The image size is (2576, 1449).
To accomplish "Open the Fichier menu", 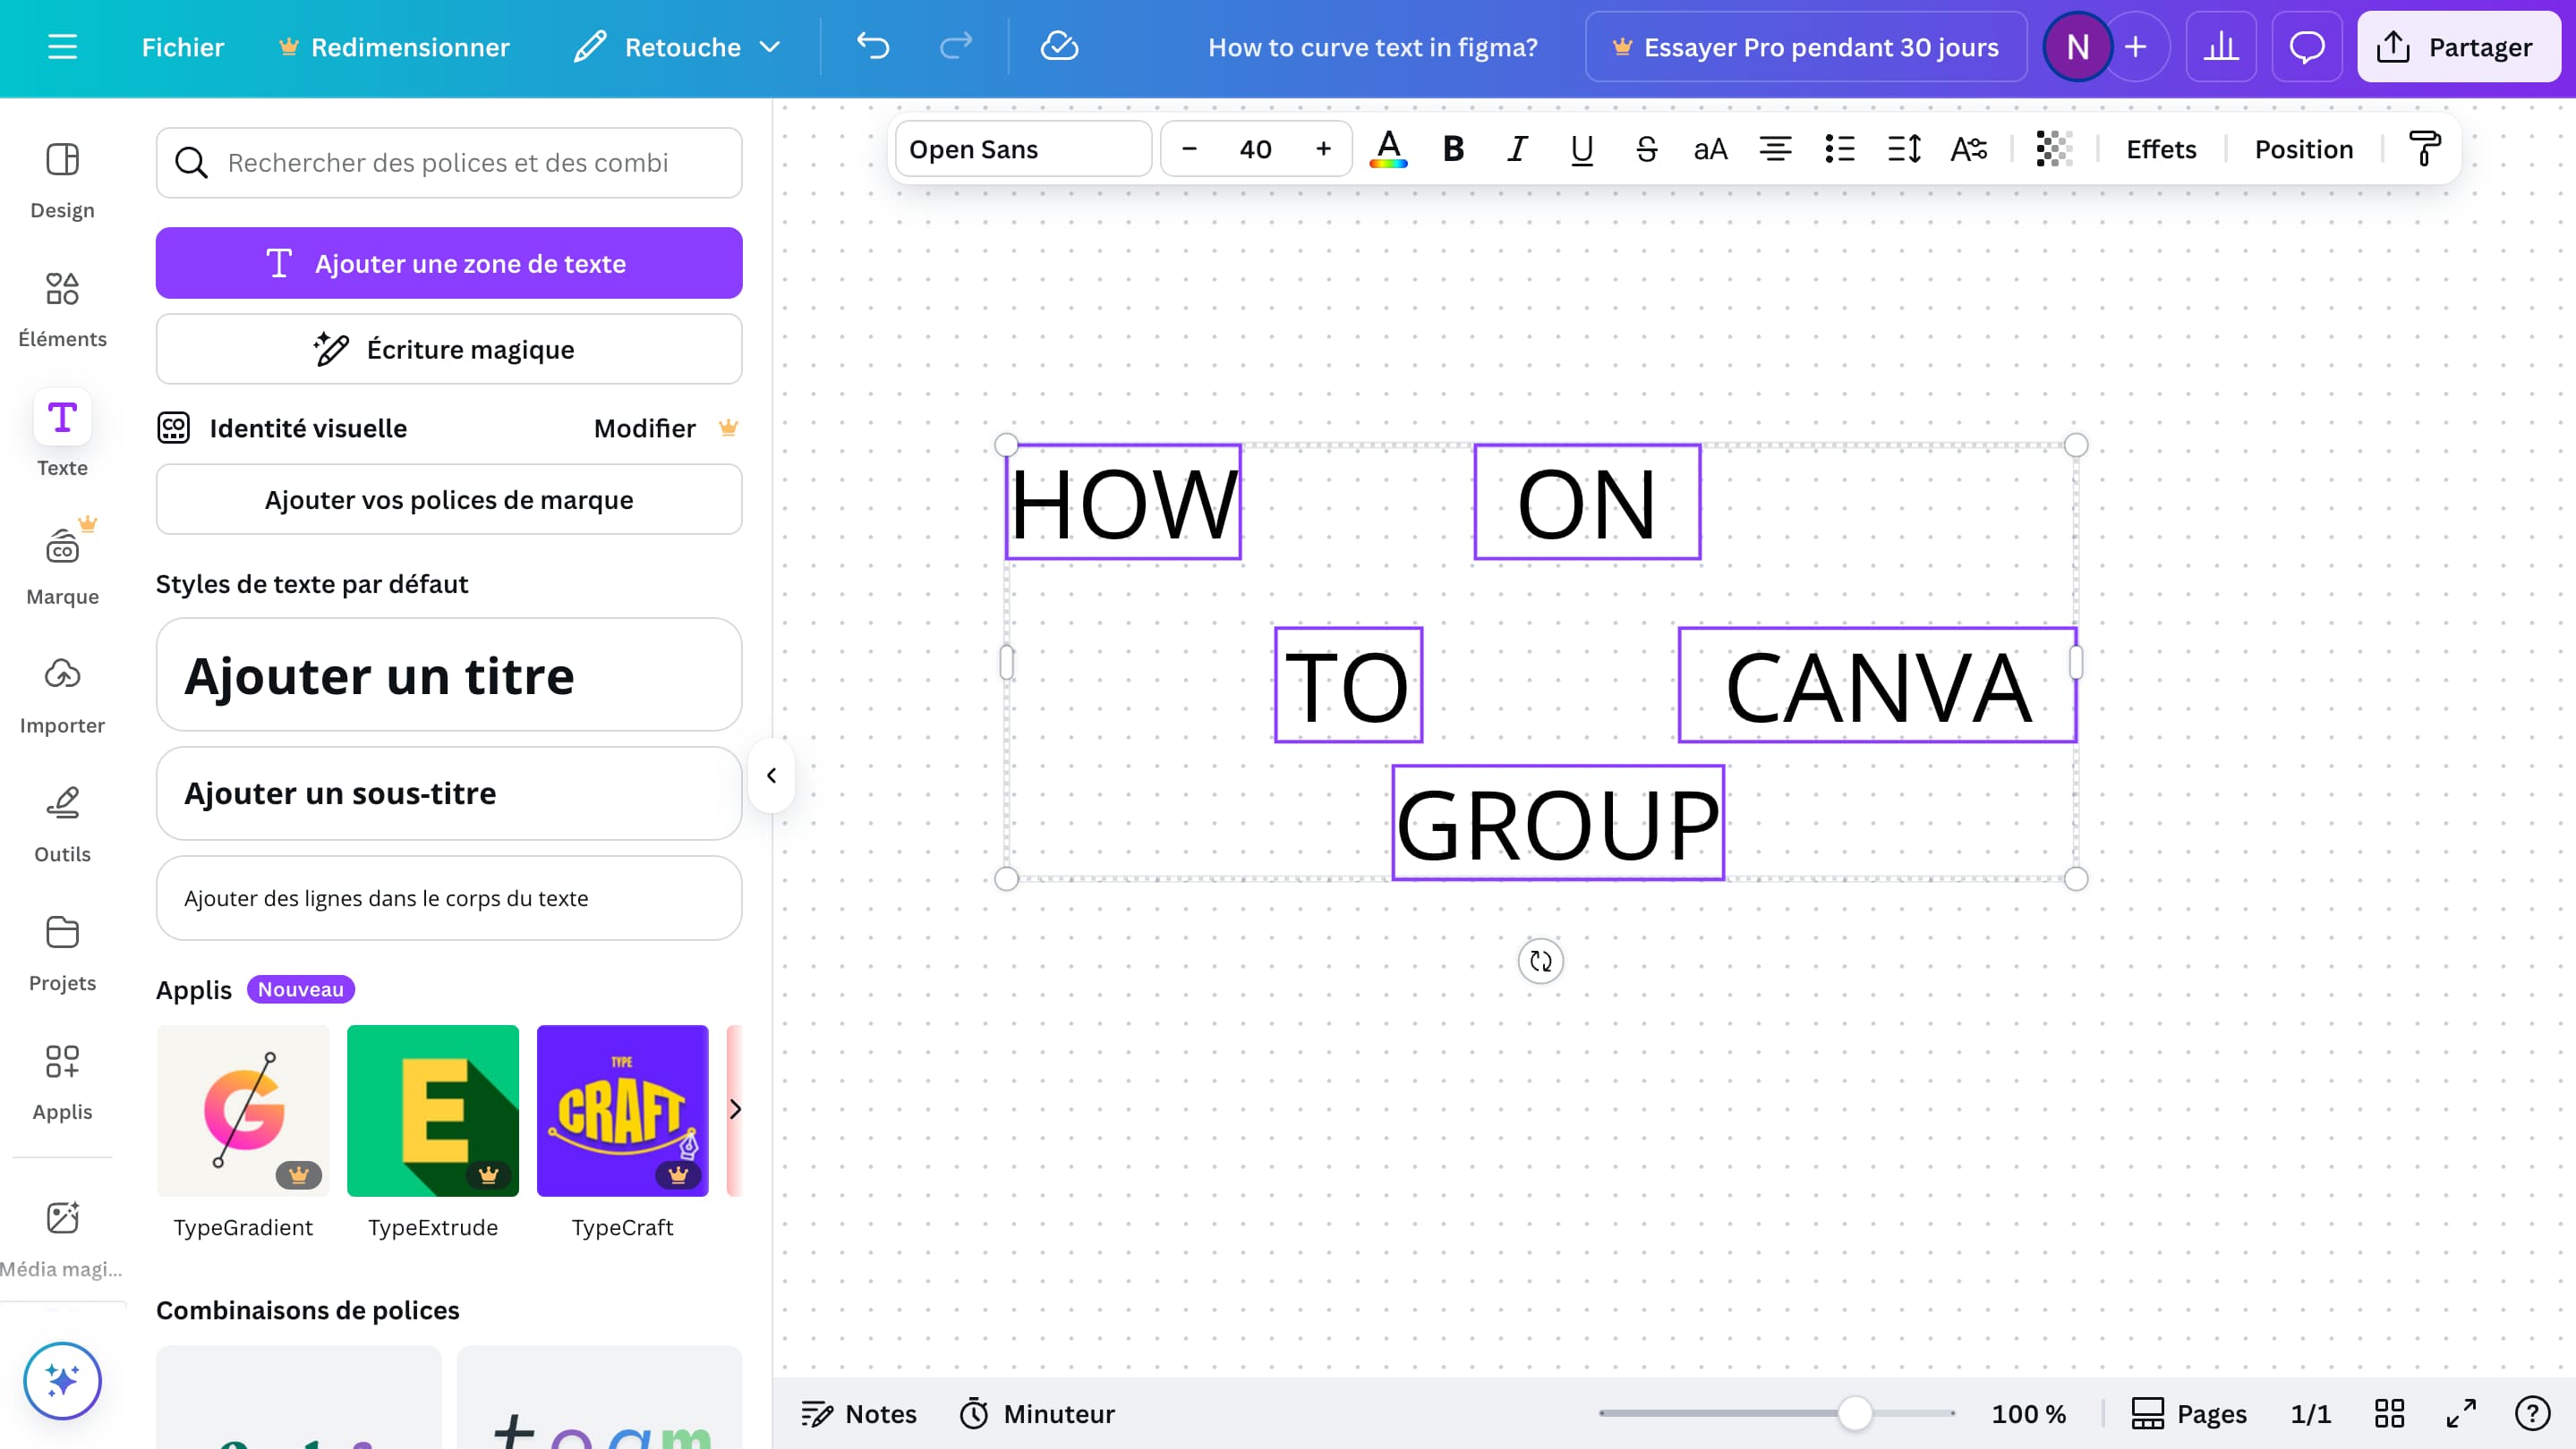I will (x=183, y=47).
